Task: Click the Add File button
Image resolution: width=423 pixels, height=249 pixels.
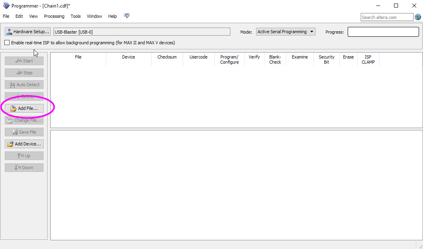Action: click(24, 108)
